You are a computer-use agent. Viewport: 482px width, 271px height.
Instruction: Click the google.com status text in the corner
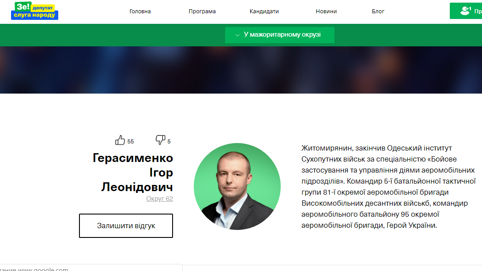click(x=34, y=269)
